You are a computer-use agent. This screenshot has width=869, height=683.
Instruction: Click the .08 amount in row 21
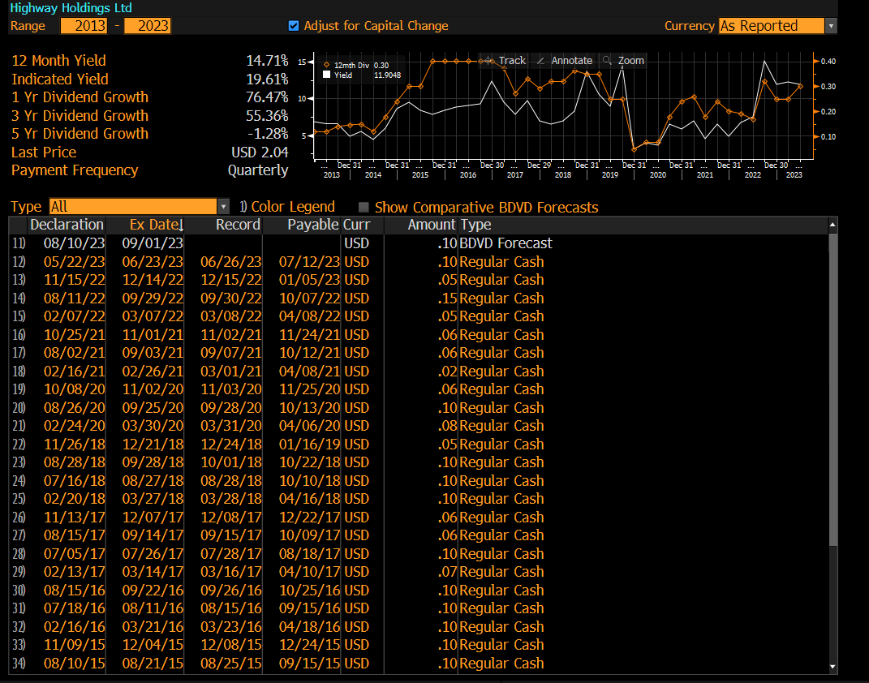pyautogui.click(x=447, y=426)
